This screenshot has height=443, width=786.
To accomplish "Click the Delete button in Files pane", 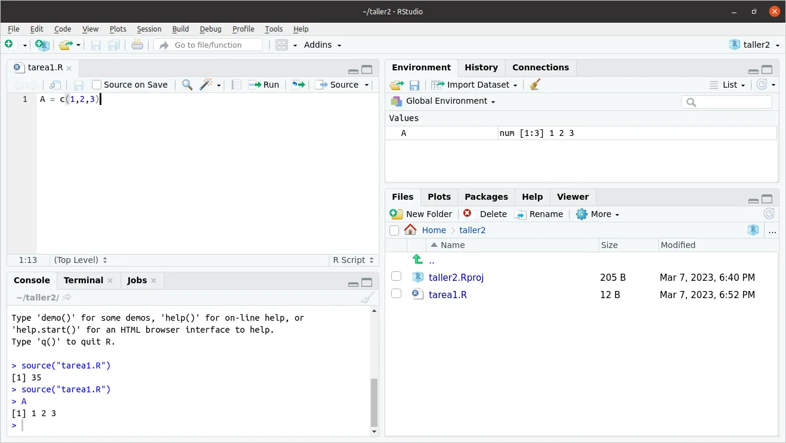I will click(x=485, y=214).
